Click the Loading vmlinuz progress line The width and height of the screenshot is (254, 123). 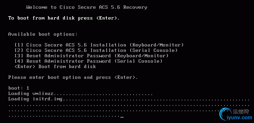[80, 94]
